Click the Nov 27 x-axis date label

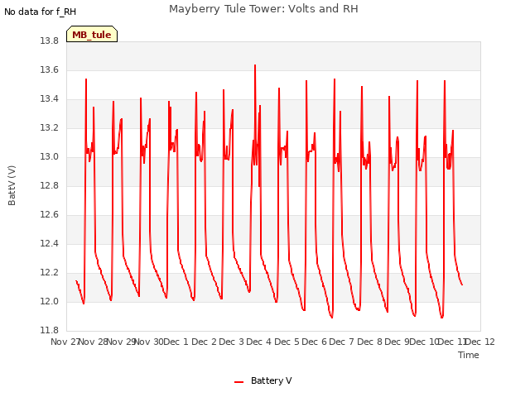65,342
